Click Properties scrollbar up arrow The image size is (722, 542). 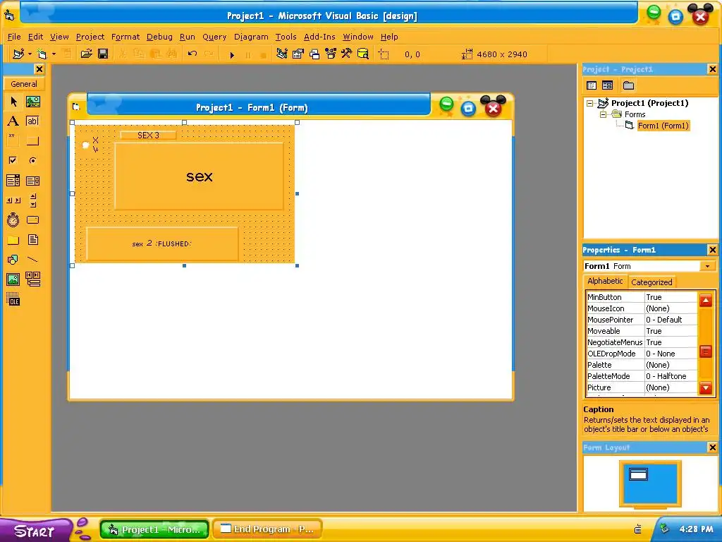click(x=706, y=301)
